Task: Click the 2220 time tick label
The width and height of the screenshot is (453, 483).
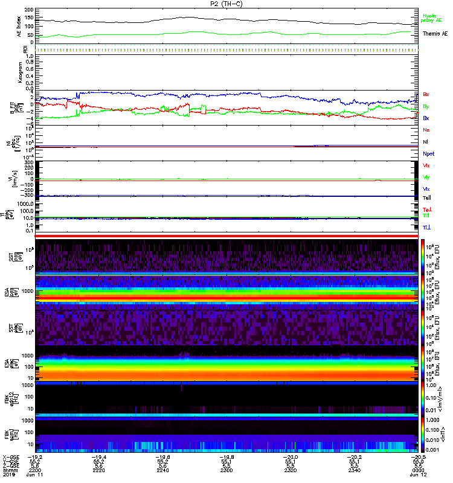Action: (x=98, y=470)
